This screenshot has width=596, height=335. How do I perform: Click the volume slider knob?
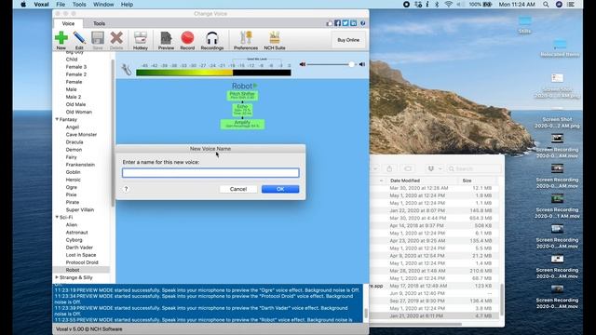pos(352,64)
